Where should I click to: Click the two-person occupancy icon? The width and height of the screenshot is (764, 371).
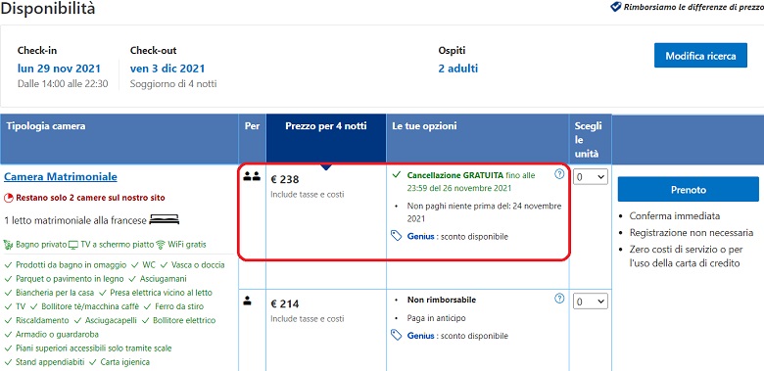click(x=252, y=177)
